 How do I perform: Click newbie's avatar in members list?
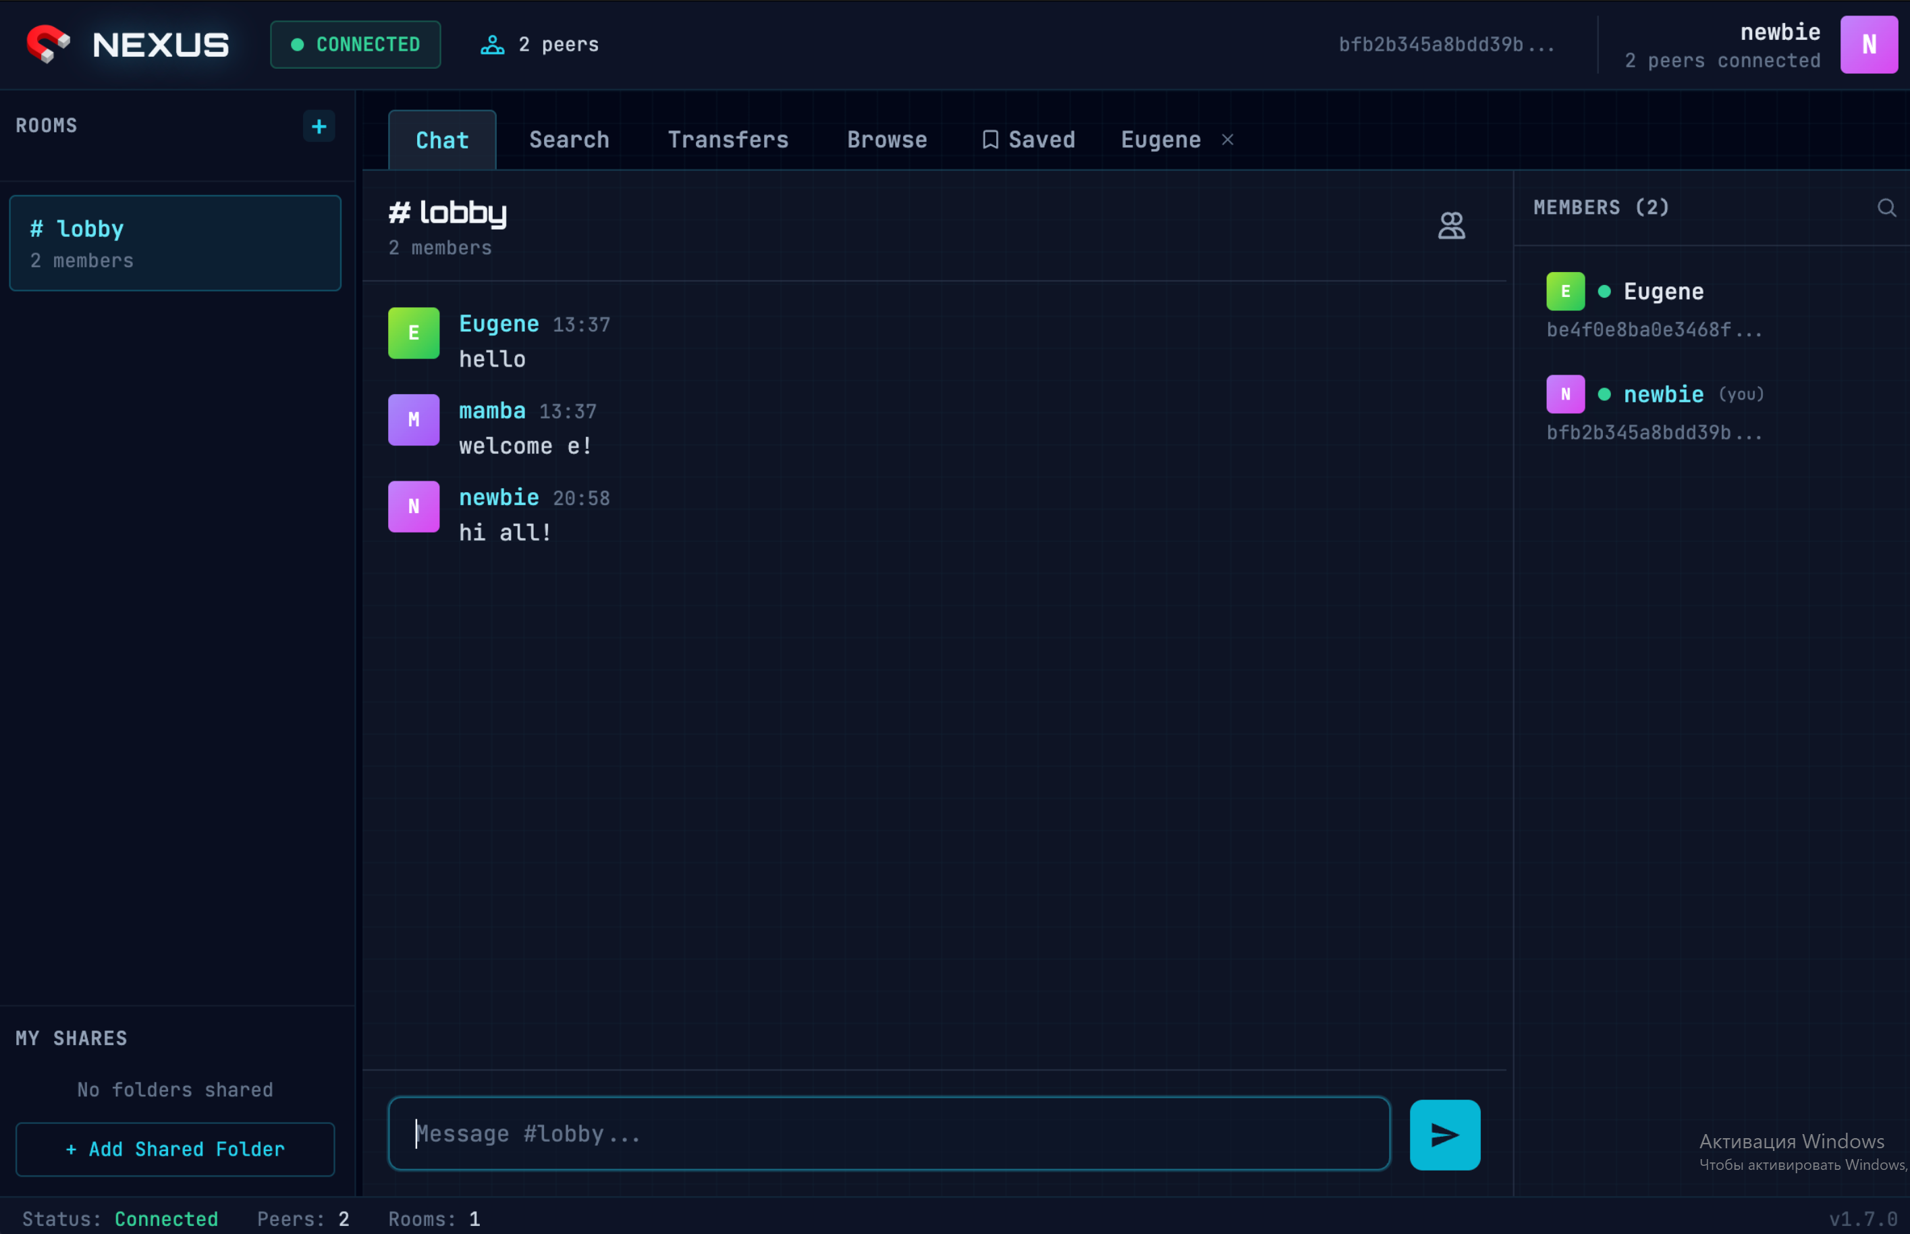(1564, 394)
